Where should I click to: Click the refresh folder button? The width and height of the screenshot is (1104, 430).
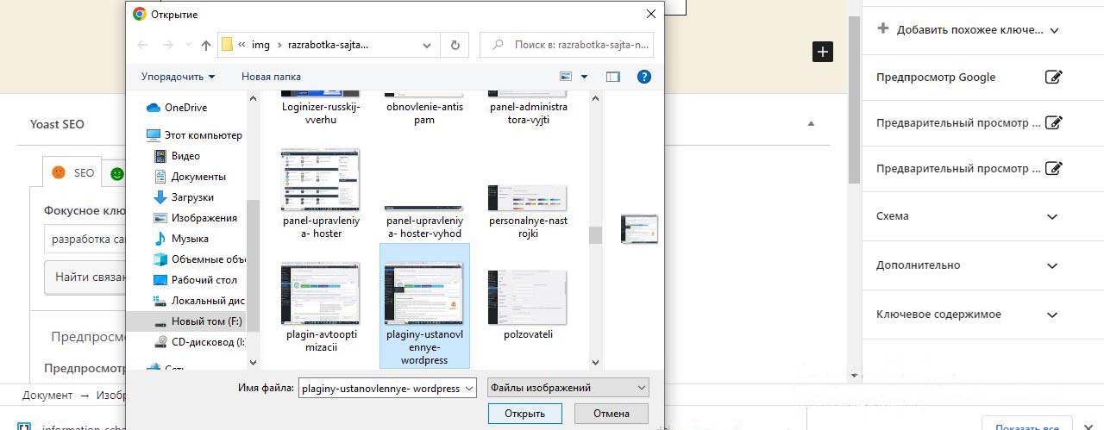pos(455,45)
